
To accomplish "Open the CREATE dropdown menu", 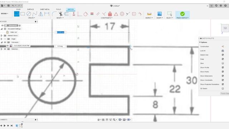I will (x=31, y=18).
